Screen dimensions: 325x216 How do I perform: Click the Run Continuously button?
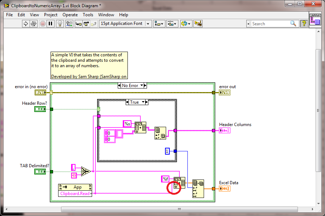point(33,23)
